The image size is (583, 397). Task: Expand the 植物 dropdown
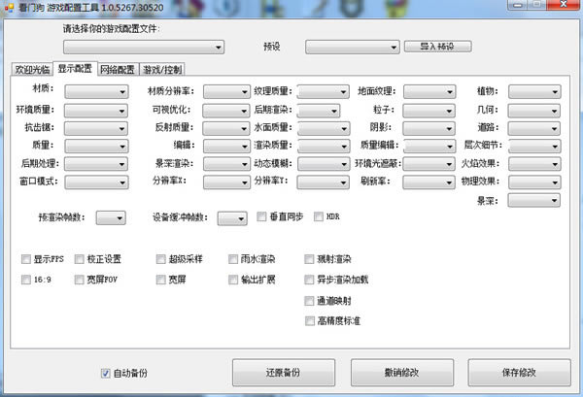533,91
